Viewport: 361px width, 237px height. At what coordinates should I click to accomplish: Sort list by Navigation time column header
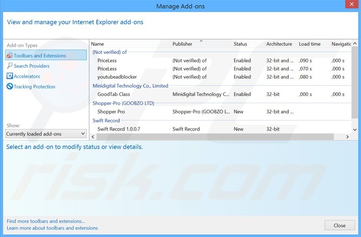tap(341, 44)
